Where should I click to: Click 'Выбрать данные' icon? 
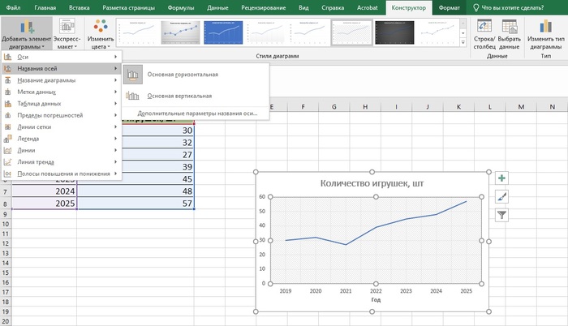(509, 26)
